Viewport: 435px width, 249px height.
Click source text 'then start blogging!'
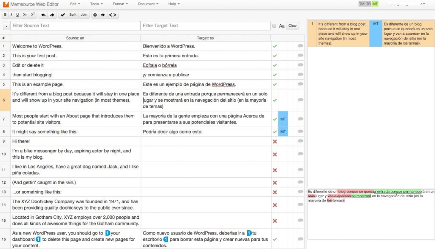pos(32,75)
